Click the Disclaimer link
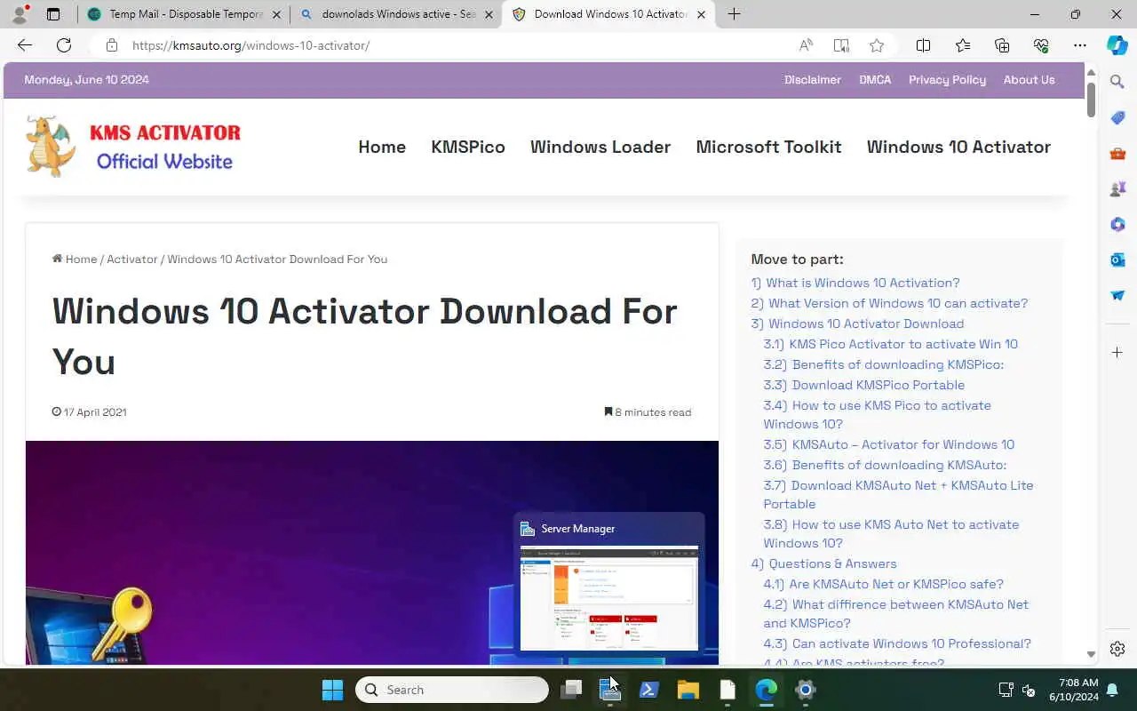The width and height of the screenshot is (1137, 711). (x=813, y=79)
